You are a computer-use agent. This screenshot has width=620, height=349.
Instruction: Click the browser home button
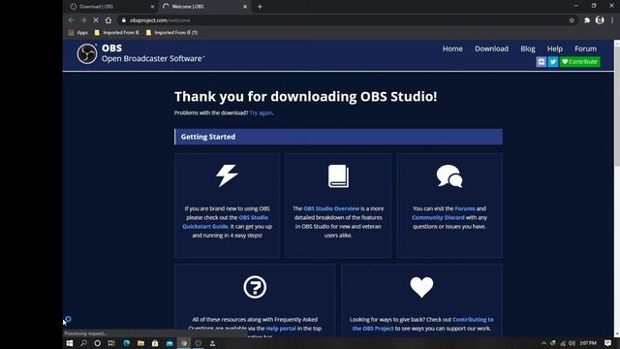(108, 20)
